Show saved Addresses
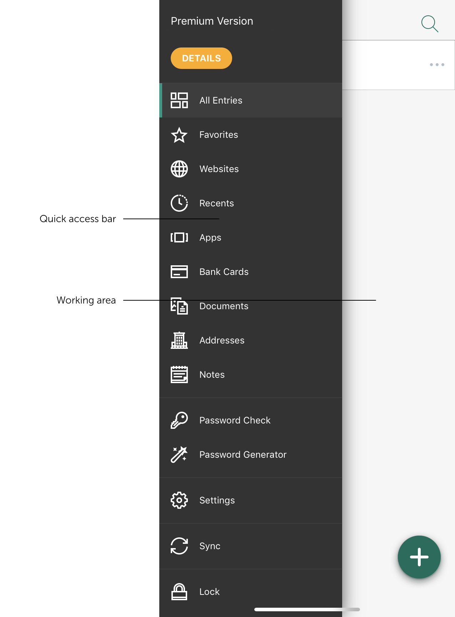455x617 pixels. pyautogui.click(x=222, y=341)
